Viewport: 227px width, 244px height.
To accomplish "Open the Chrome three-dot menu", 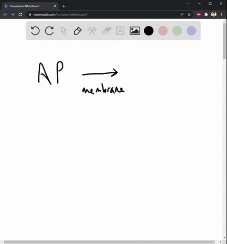I will 221,15.
